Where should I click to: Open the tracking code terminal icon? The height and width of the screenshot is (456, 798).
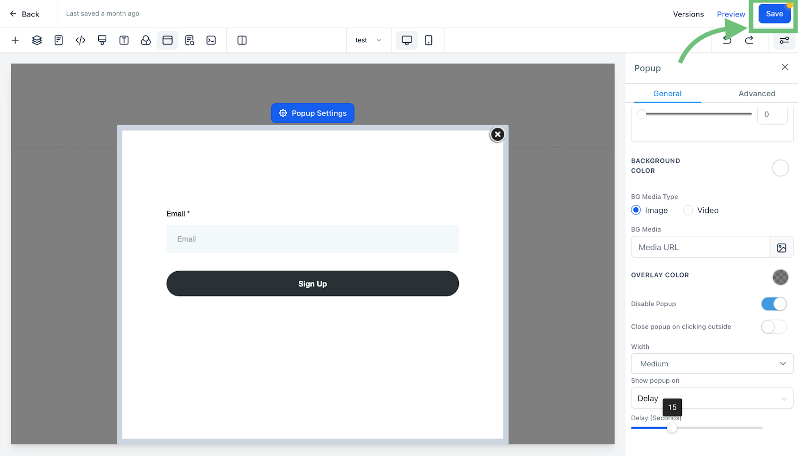click(x=211, y=40)
